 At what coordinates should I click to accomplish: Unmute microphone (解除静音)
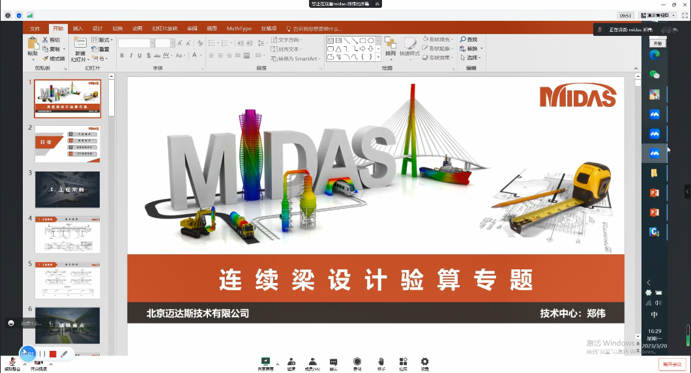click(12, 364)
